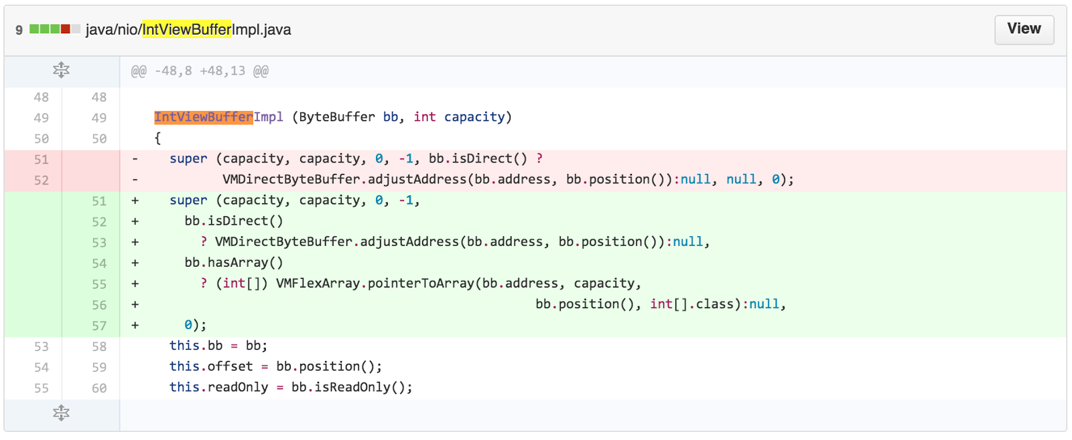Open the View file button
The width and height of the screenshot is (1072, 440).
pos(1024,29)
